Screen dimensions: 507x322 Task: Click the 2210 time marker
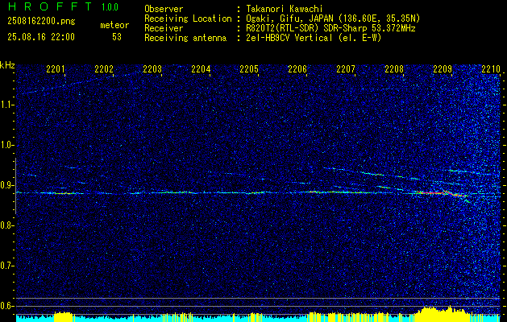point(491,68)
